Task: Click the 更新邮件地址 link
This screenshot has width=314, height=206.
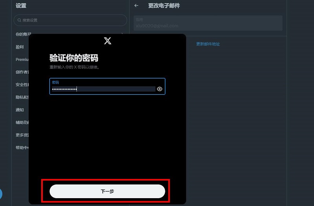Action: tap(208, 44)
